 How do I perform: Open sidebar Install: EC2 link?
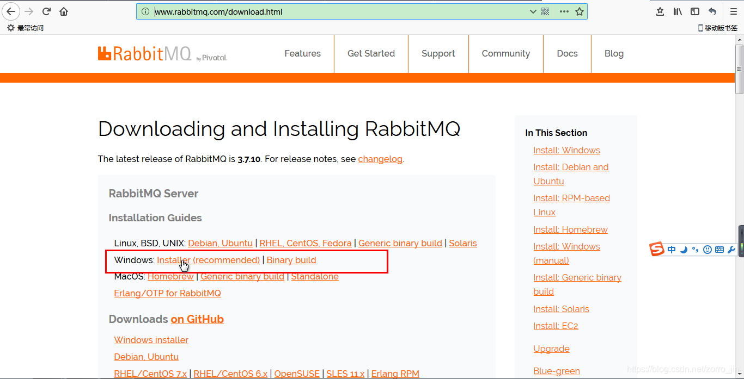(x=556, y=326)
